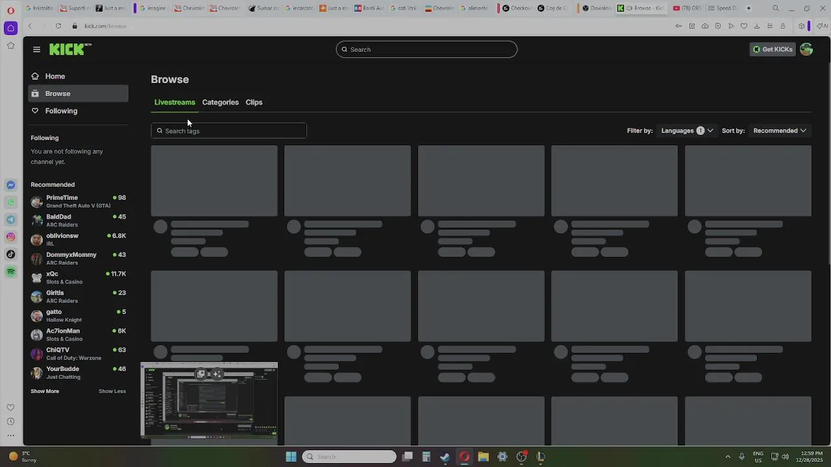
Task: Click the picture-in-picture preview thumbnail
Action: coord(209,401)
